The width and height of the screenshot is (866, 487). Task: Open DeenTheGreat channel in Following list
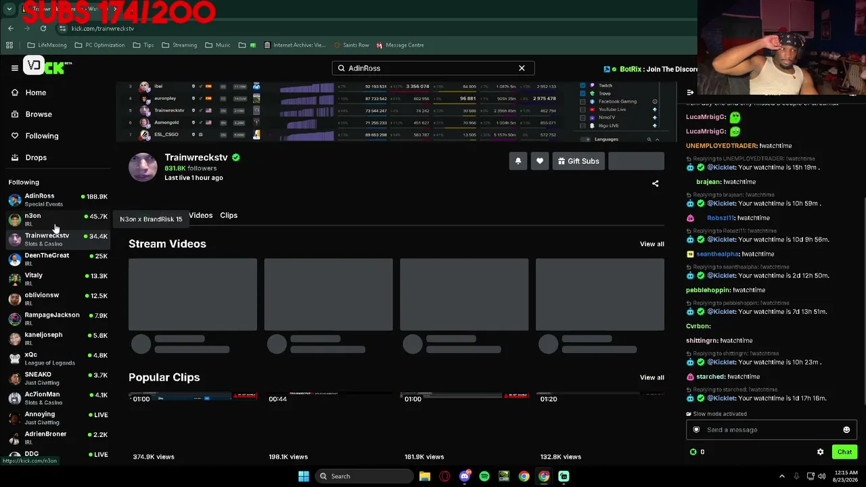tap(58, 259)
